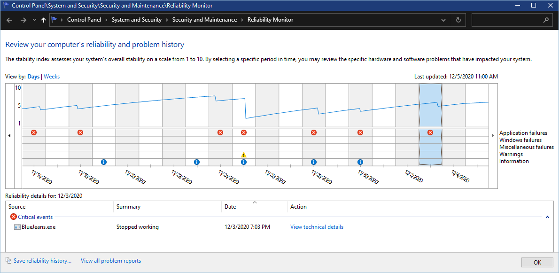Click the leftmost application failure error icon

[34, 133]
